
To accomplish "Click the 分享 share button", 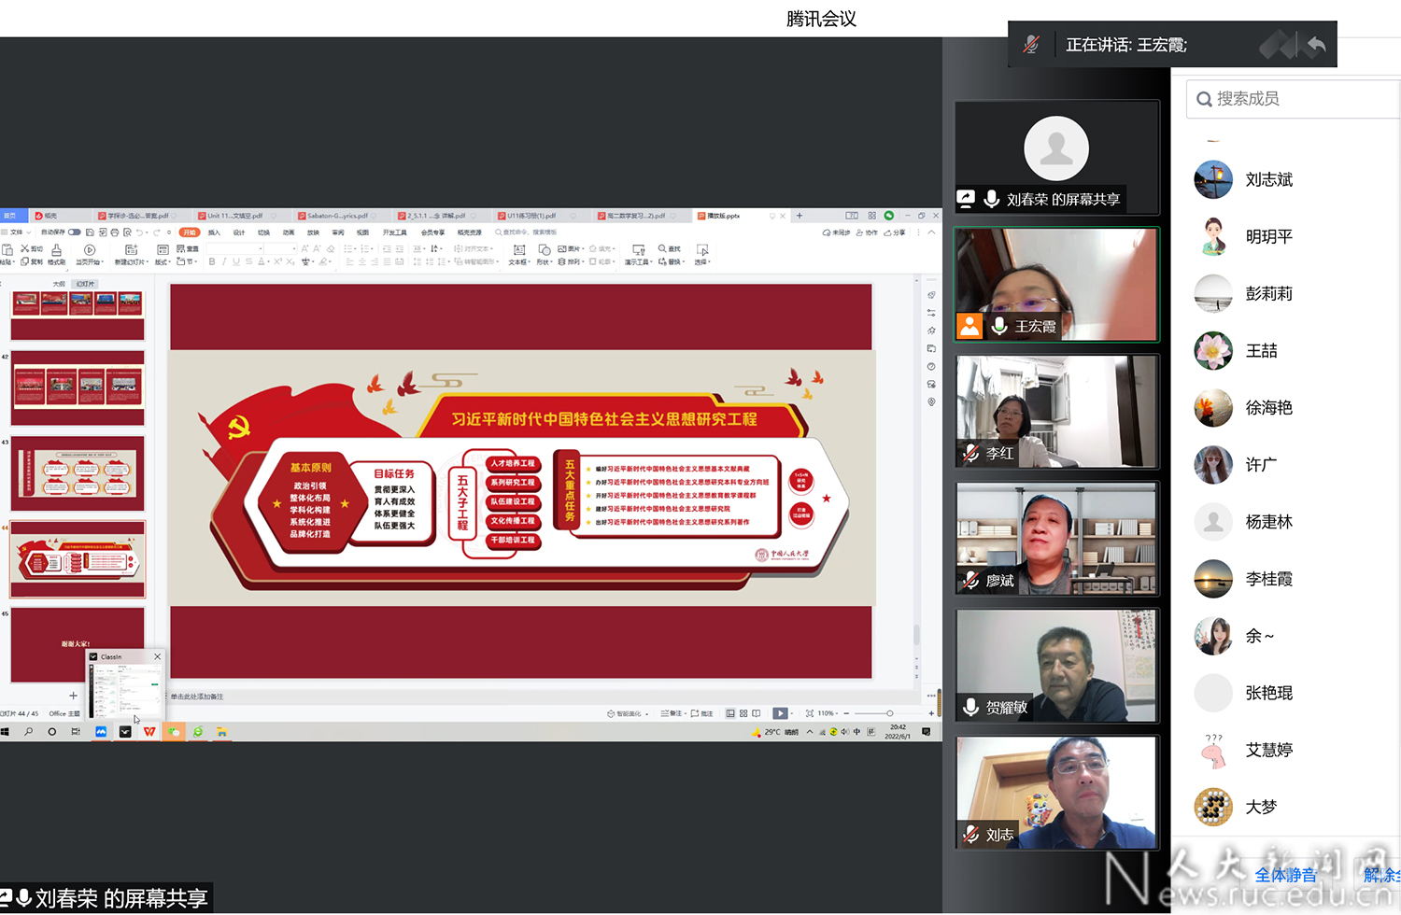I will coord(895,232).
